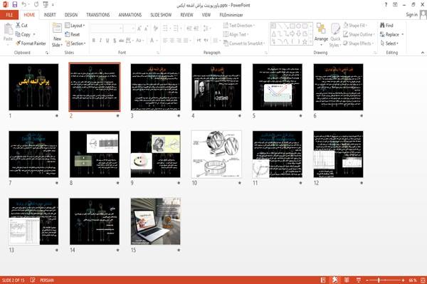The width and height of the screenshot is (427, 284).
Task: Click Increase Font Size icon
Action: [139, 28]
